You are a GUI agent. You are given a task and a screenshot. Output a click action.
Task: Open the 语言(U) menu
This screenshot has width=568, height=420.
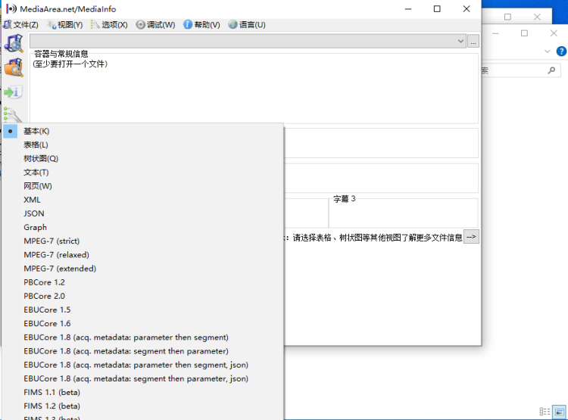247,25
